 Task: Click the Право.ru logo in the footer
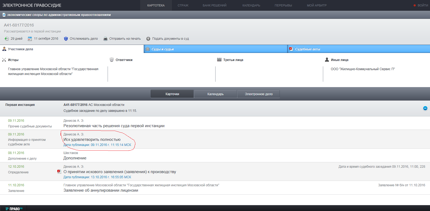click(13, 209)
